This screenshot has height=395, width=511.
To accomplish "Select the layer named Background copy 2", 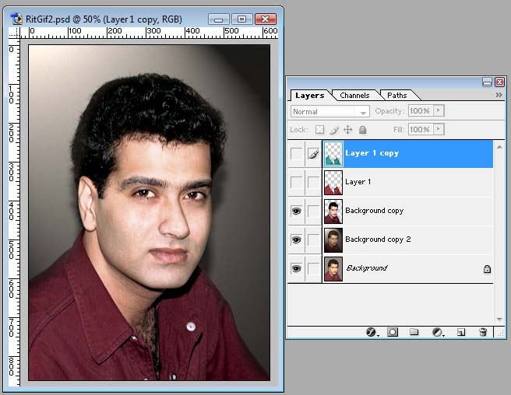I will tap(378, 239).
